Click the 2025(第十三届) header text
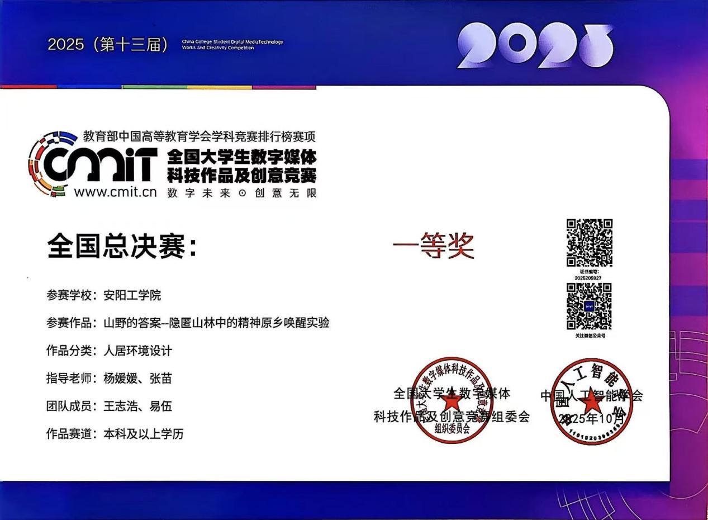 tap(108, 45)
